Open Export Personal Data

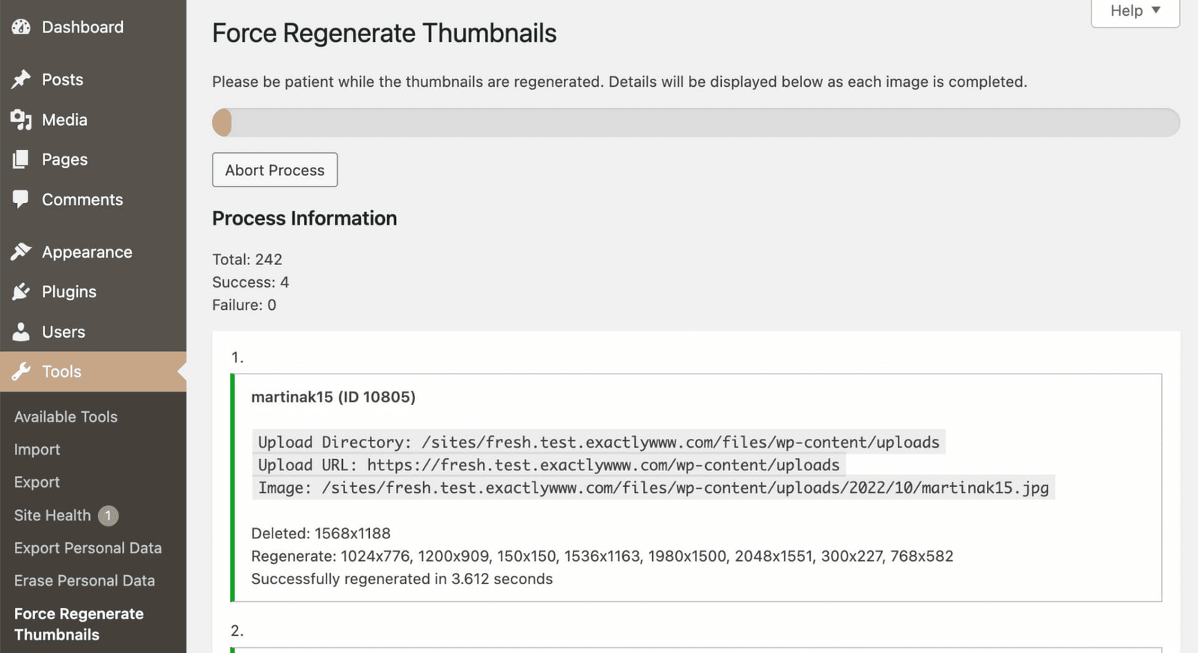(x=88, y=547)
